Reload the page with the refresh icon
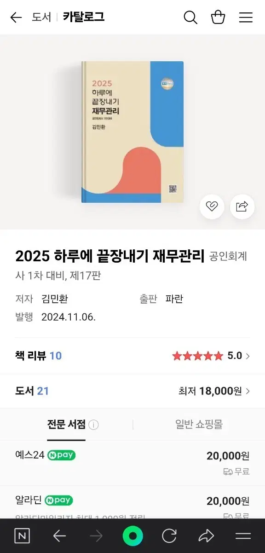This screenshot has height=553, width=265. (x=169, y=536)
